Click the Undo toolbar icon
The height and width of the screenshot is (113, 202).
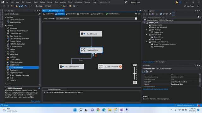click(26, 6)
